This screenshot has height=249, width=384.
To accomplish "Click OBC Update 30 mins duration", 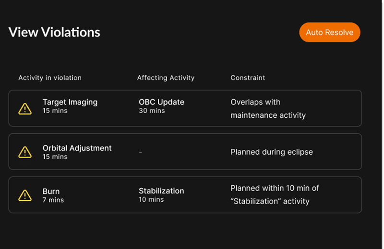I will click(152, 111).
